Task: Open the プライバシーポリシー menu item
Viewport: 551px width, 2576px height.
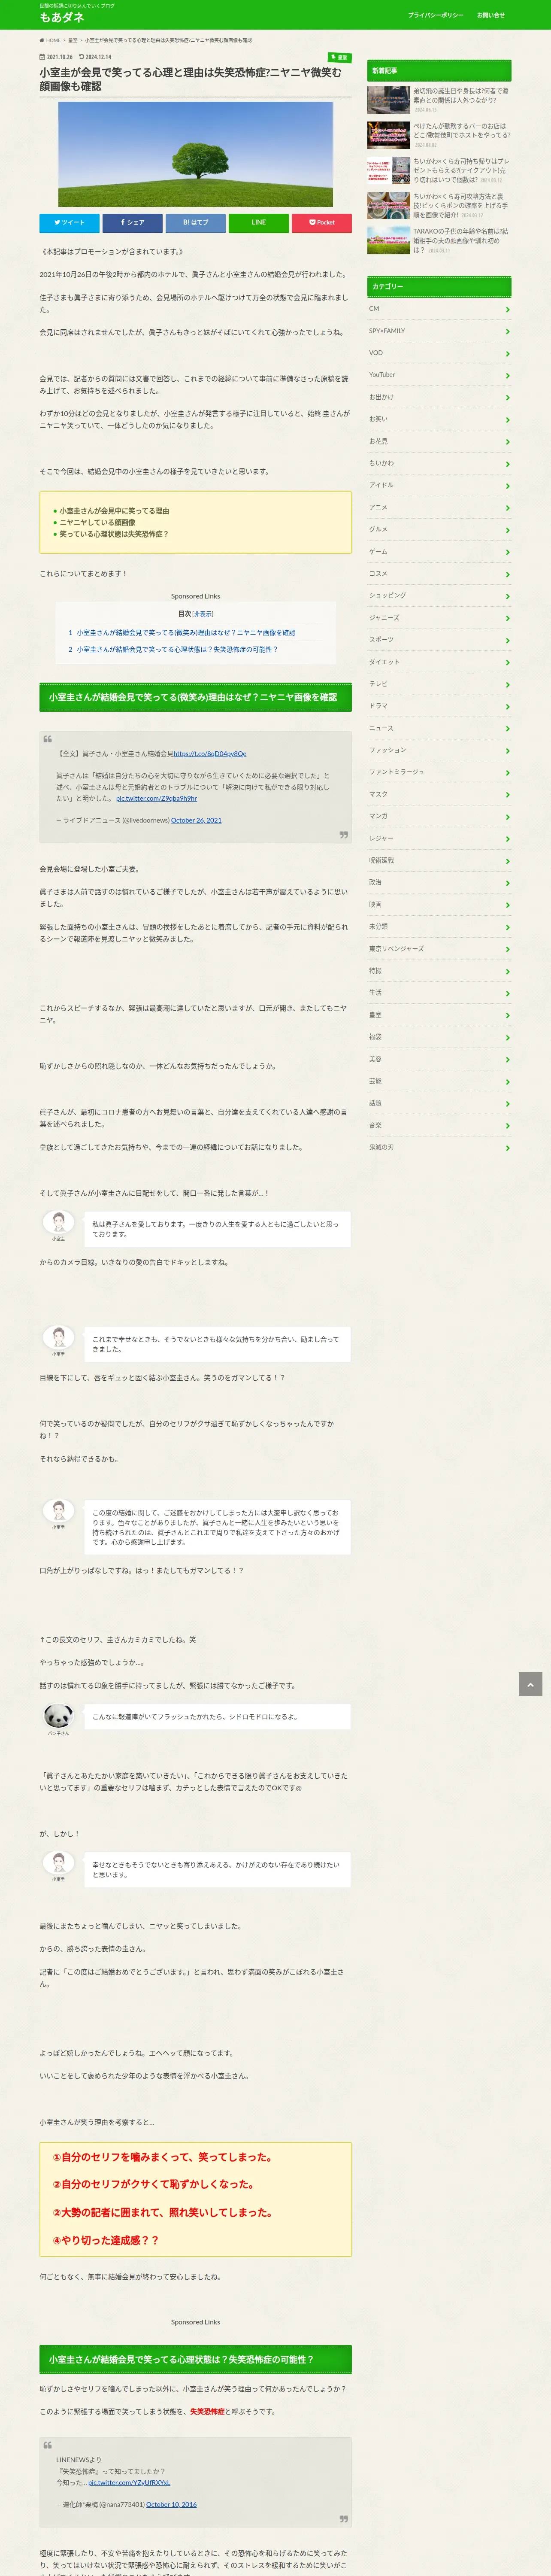Action: click(435, 15)
